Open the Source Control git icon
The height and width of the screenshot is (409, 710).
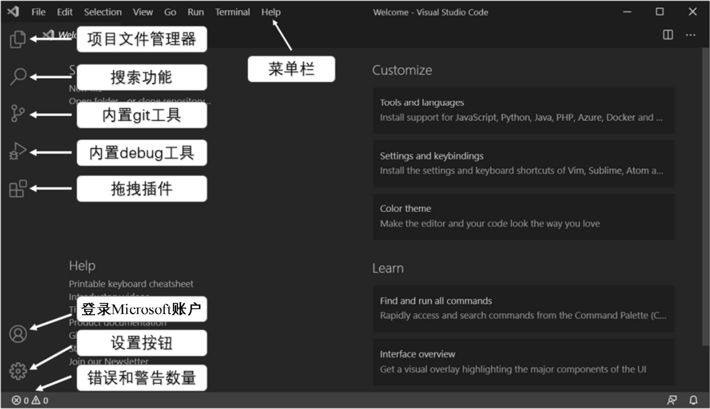tap(18, 114)
